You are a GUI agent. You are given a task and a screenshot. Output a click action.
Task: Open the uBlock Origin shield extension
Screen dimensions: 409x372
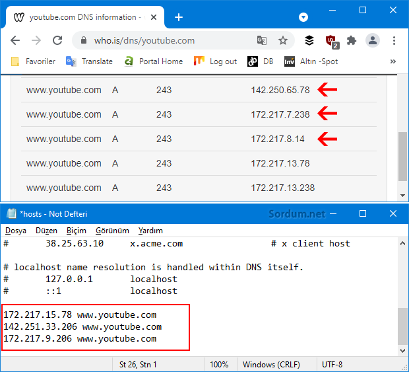pos(332,41)
